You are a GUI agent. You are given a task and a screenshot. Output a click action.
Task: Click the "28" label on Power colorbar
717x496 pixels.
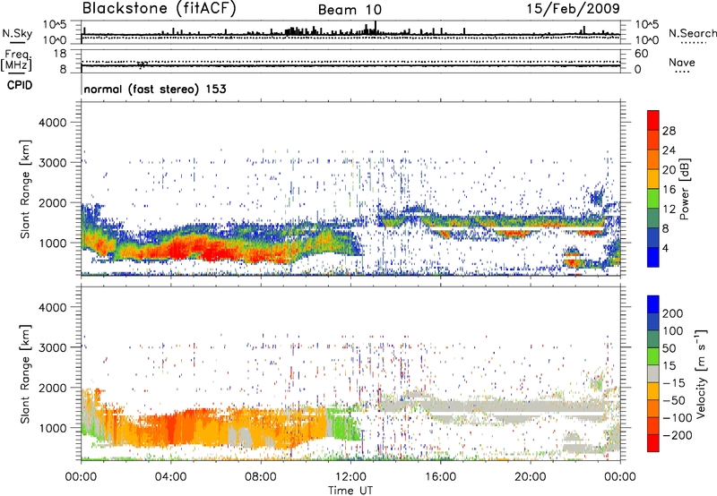click(x=669, y=131)
